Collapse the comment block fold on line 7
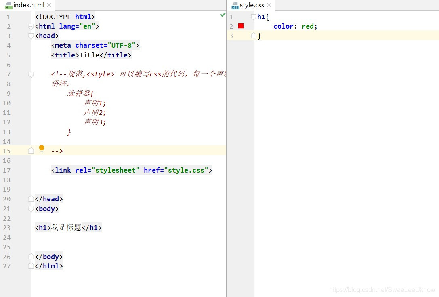439x297 pixels. pos(31,74)
